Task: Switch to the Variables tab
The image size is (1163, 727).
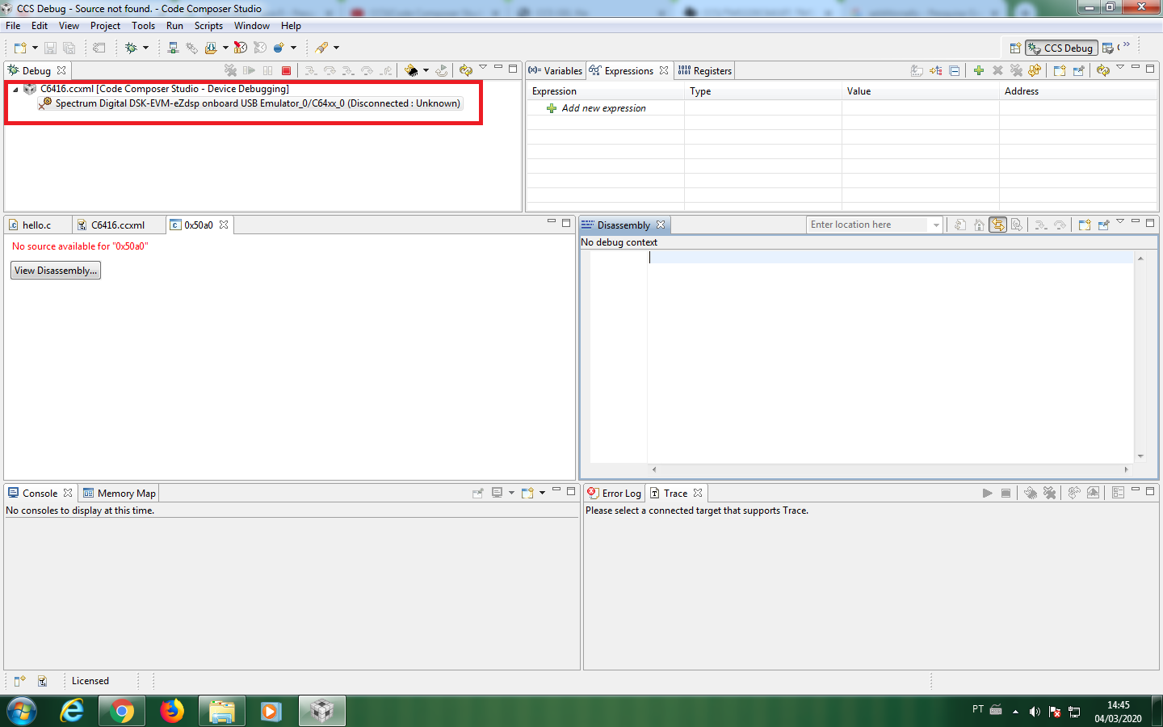Action: click(556, 71)
